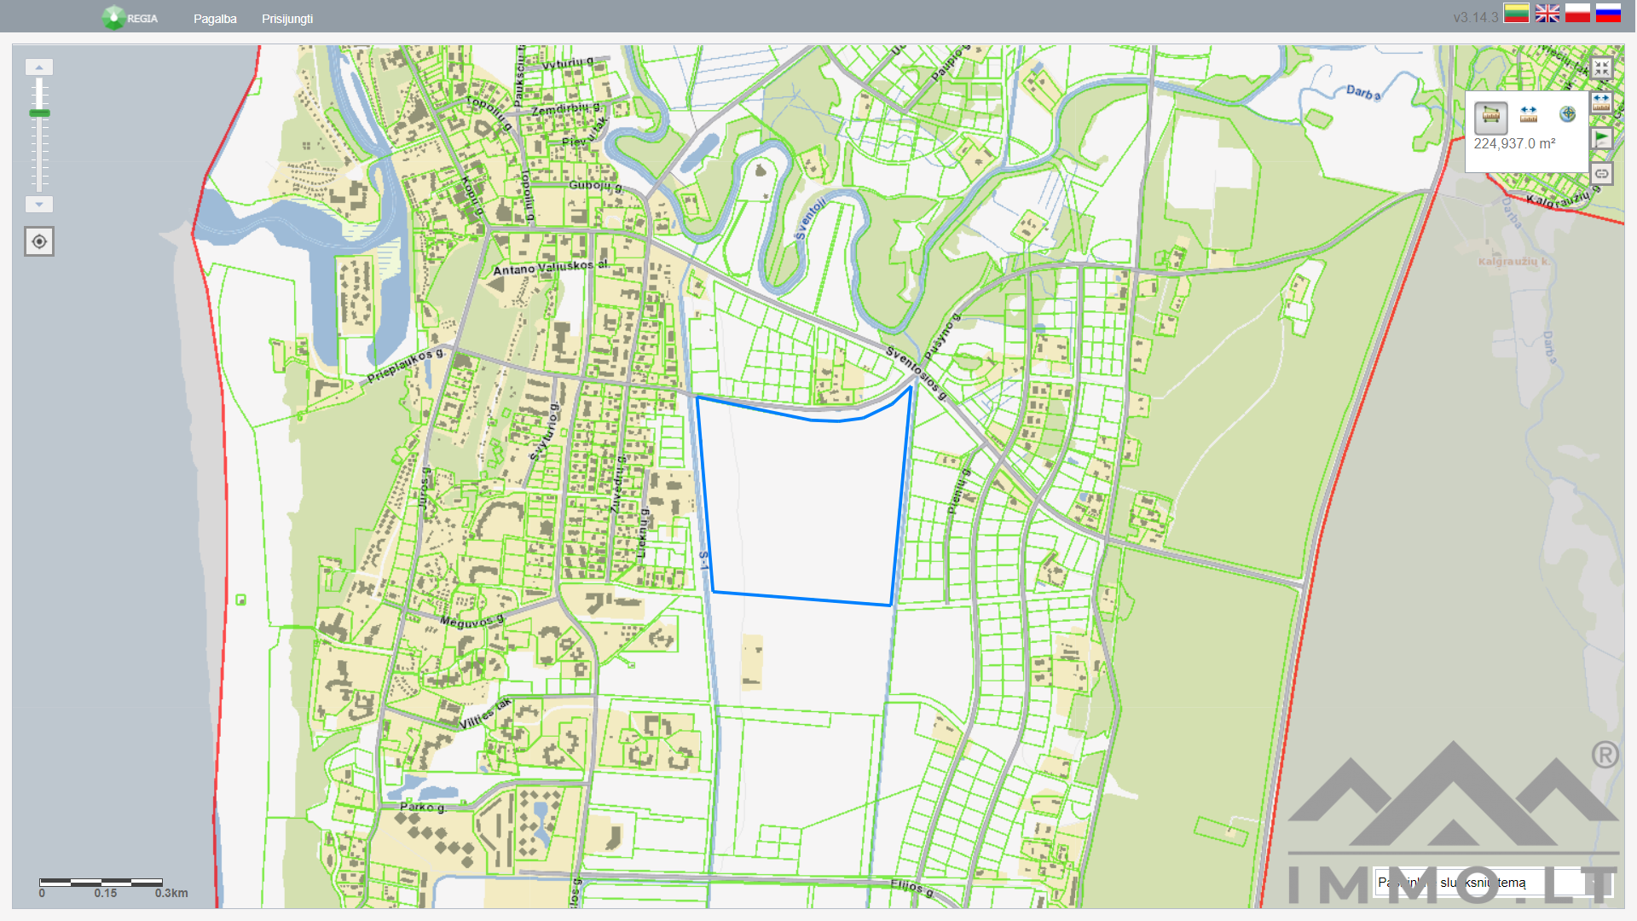Click the zoom in arrow above the zoom slider
The width and height of the screenshot is (1637, 921).
point(39,67)
